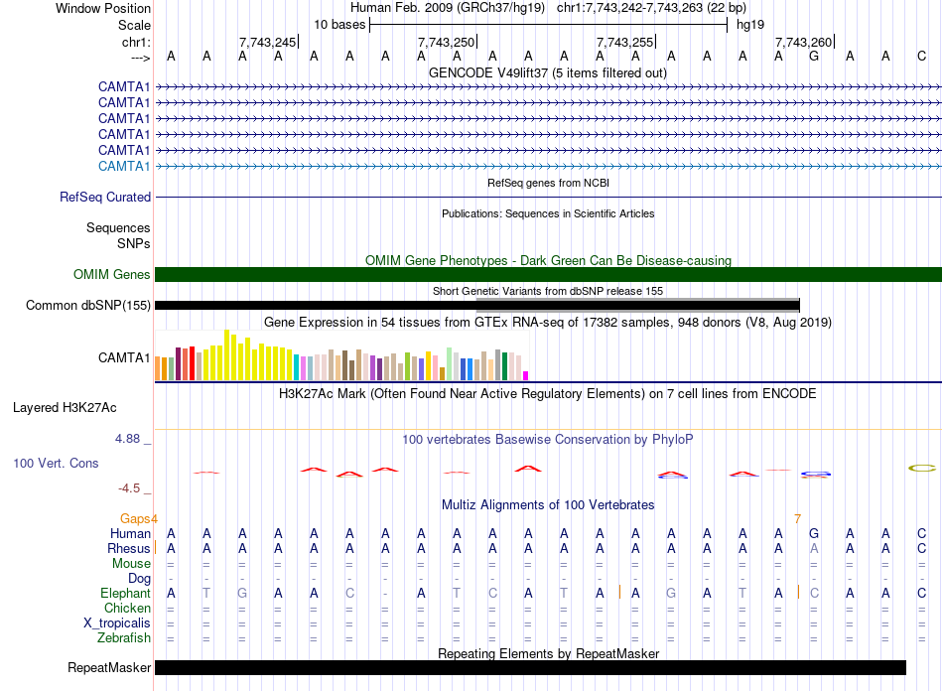
Task: Select the RepeatMasker track label
Action: click(x=108, y=668)
